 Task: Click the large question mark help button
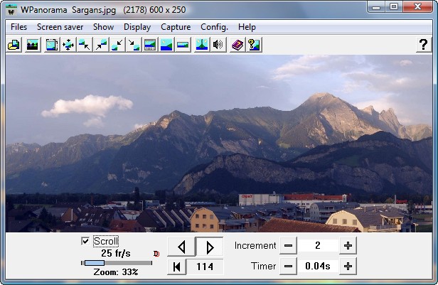[423, 45]
